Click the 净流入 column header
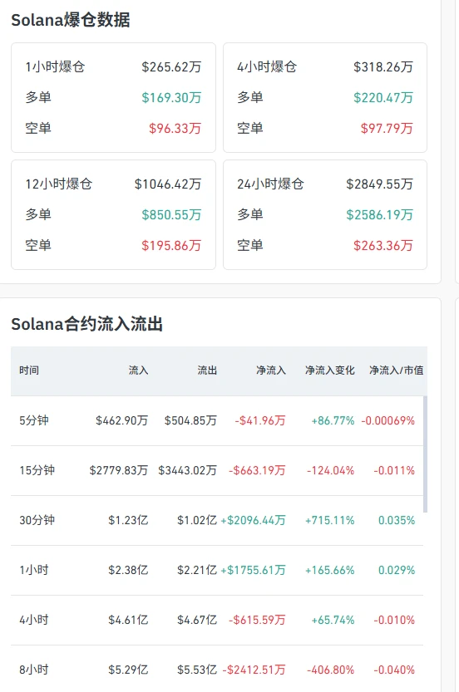The width and height of the screenshot is (459, 692). 271,371
